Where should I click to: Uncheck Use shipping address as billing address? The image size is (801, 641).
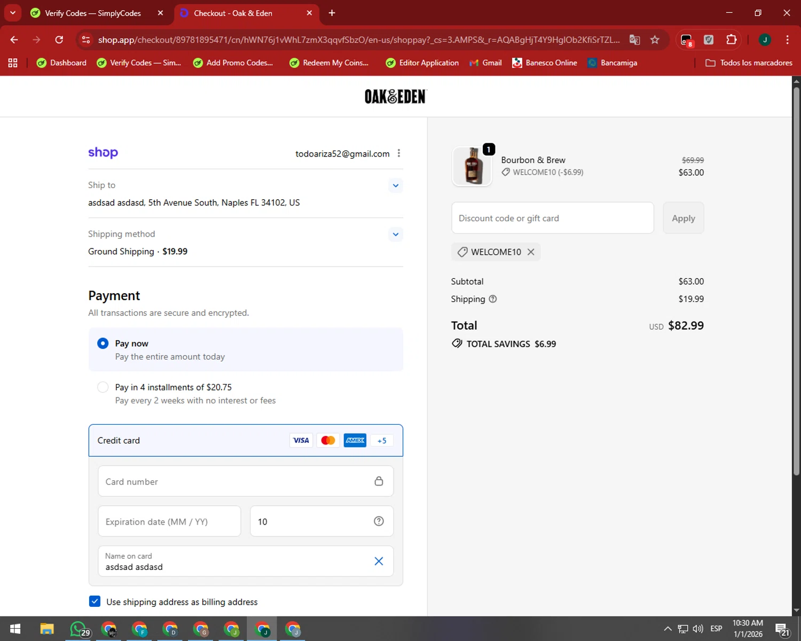click(x=95, y=601)
